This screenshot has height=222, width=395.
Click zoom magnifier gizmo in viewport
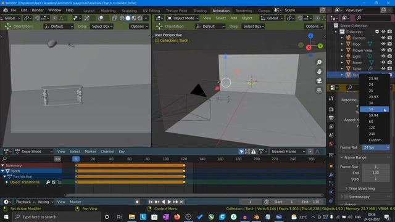tap(319, 62)
